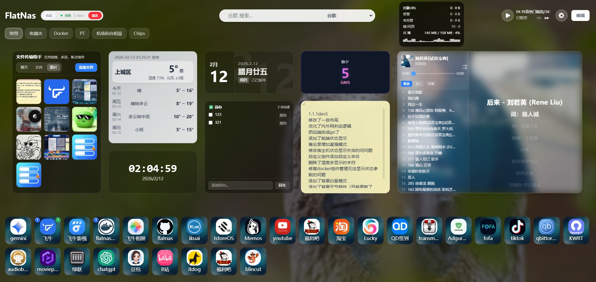Click the yellow note's vertical scrollbar
This screenshot has height=282, width=596.
[x=383, y=144]
